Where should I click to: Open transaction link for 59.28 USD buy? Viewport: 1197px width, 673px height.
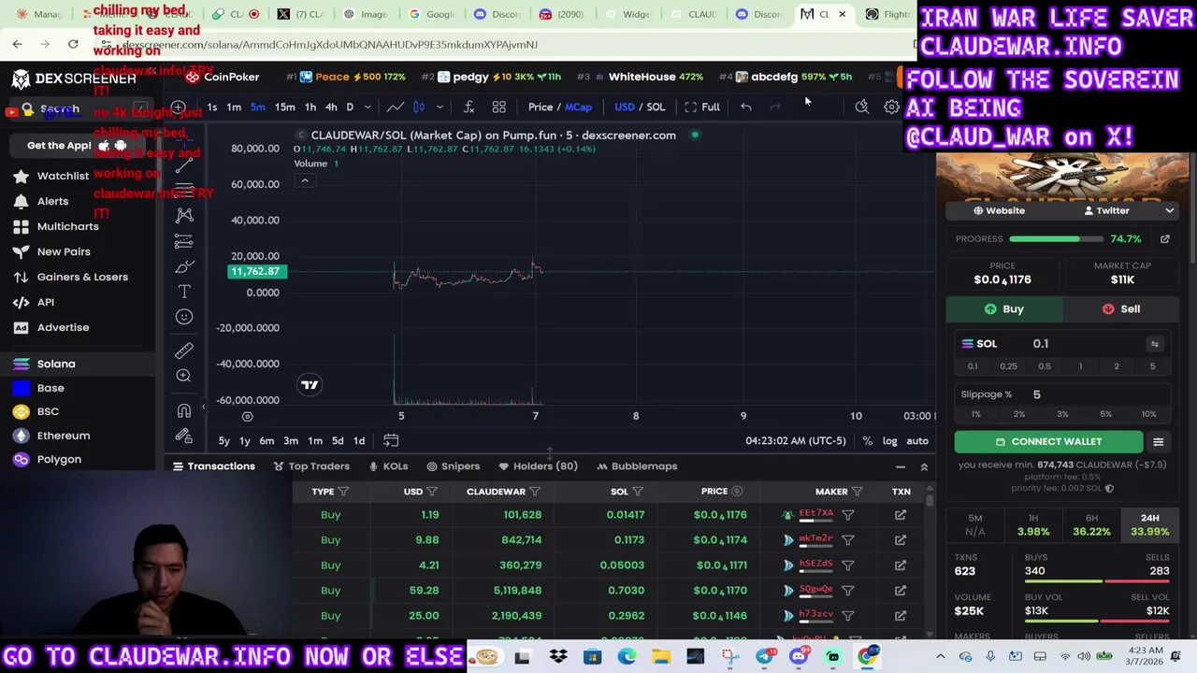[901, 591]
